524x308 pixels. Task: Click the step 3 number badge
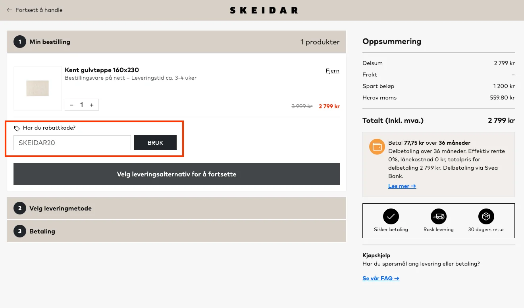pyautogui.click(x=20, y=231)
